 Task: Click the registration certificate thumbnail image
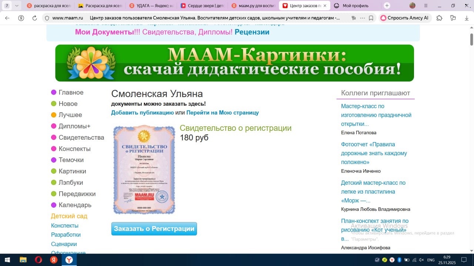point(144,170)
